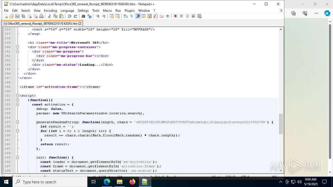Open the File menu

pyautogui.click(x=6, y=11)
